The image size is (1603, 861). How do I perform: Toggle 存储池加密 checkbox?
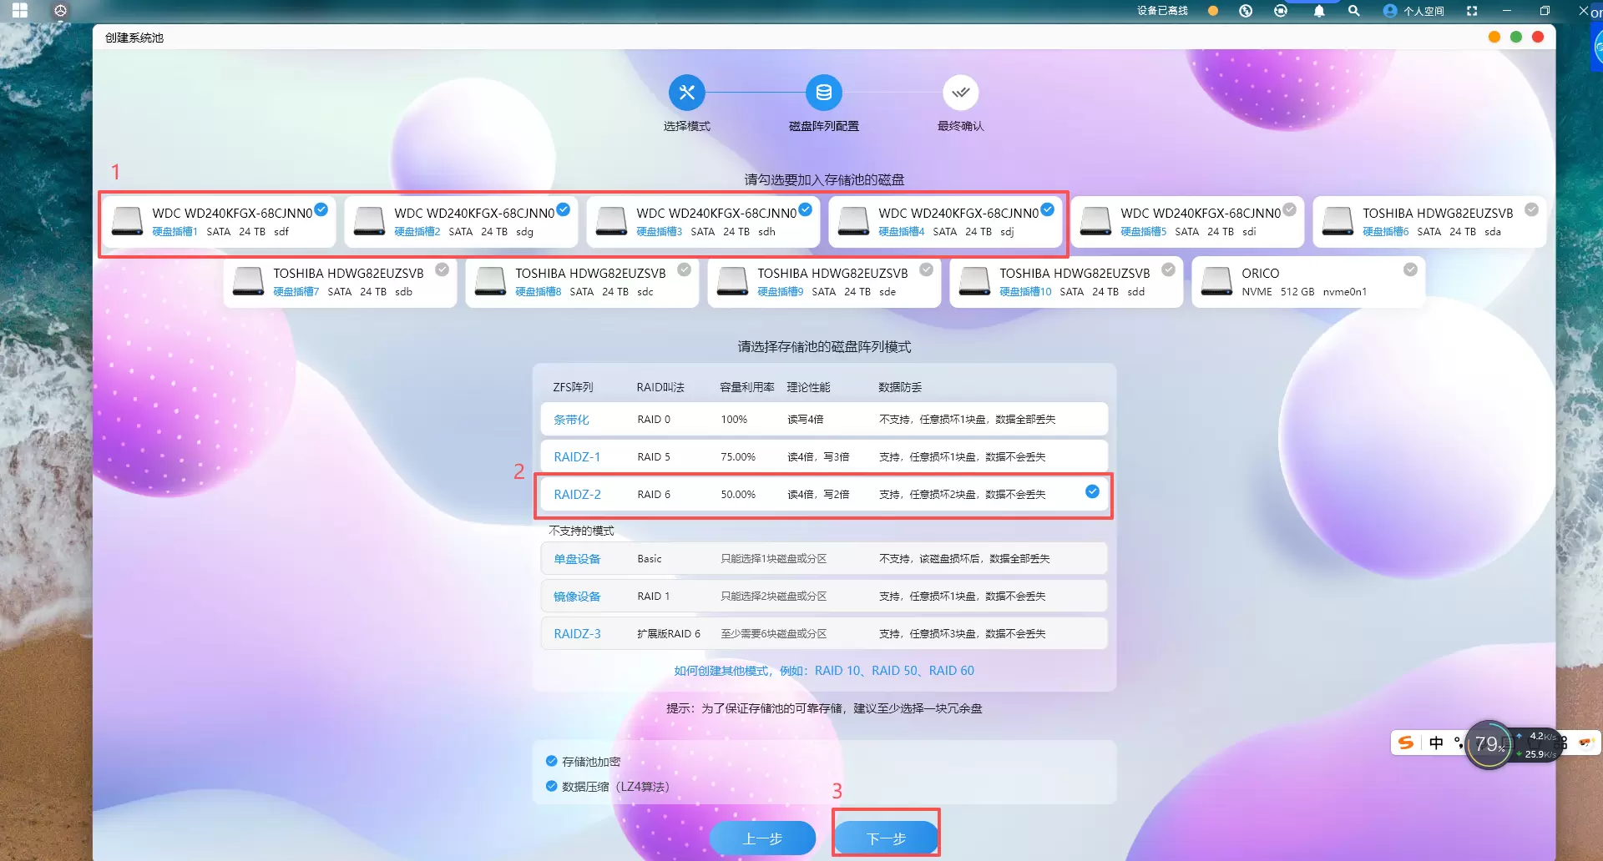tap(551, 761)
